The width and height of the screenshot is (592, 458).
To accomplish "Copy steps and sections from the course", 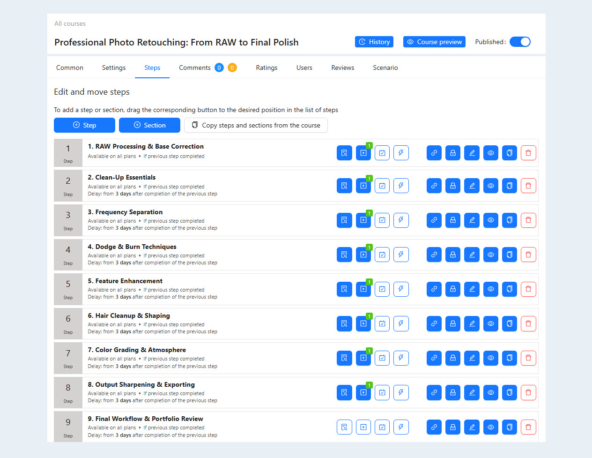I will [x=256, y=125].
